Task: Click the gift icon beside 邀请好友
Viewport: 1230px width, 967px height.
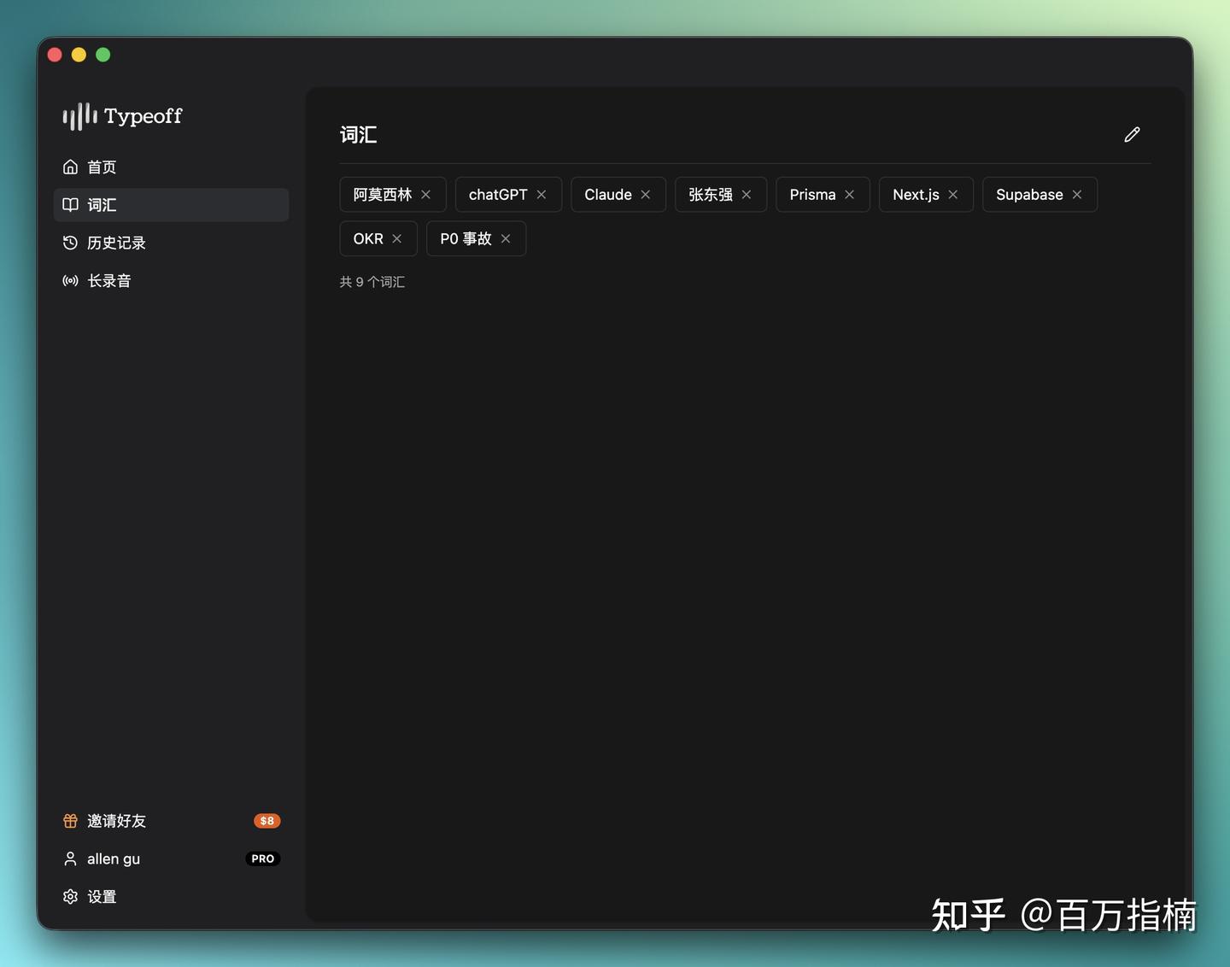Action: [x=71, y=821]
